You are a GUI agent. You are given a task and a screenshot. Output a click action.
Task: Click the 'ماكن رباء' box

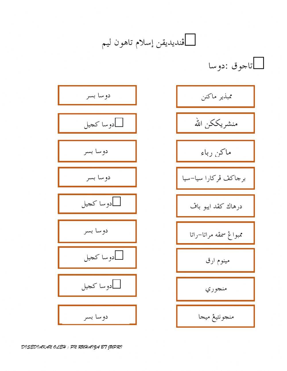[215, 151]
